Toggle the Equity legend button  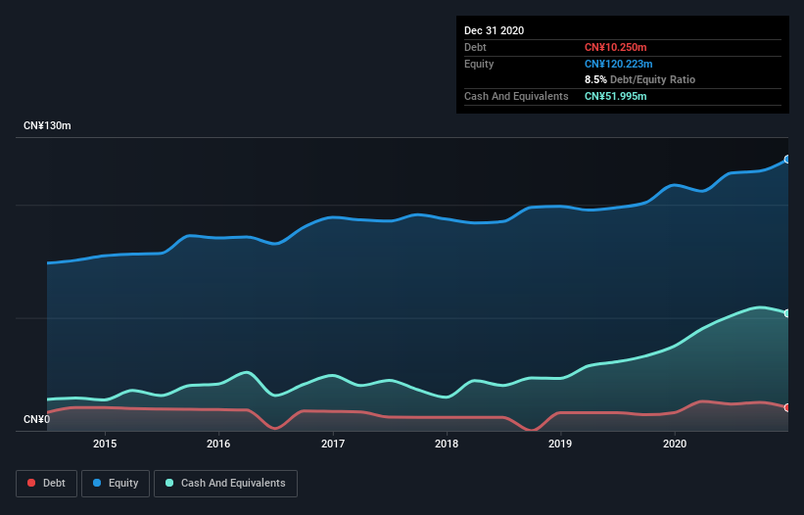tap(116, 484)
